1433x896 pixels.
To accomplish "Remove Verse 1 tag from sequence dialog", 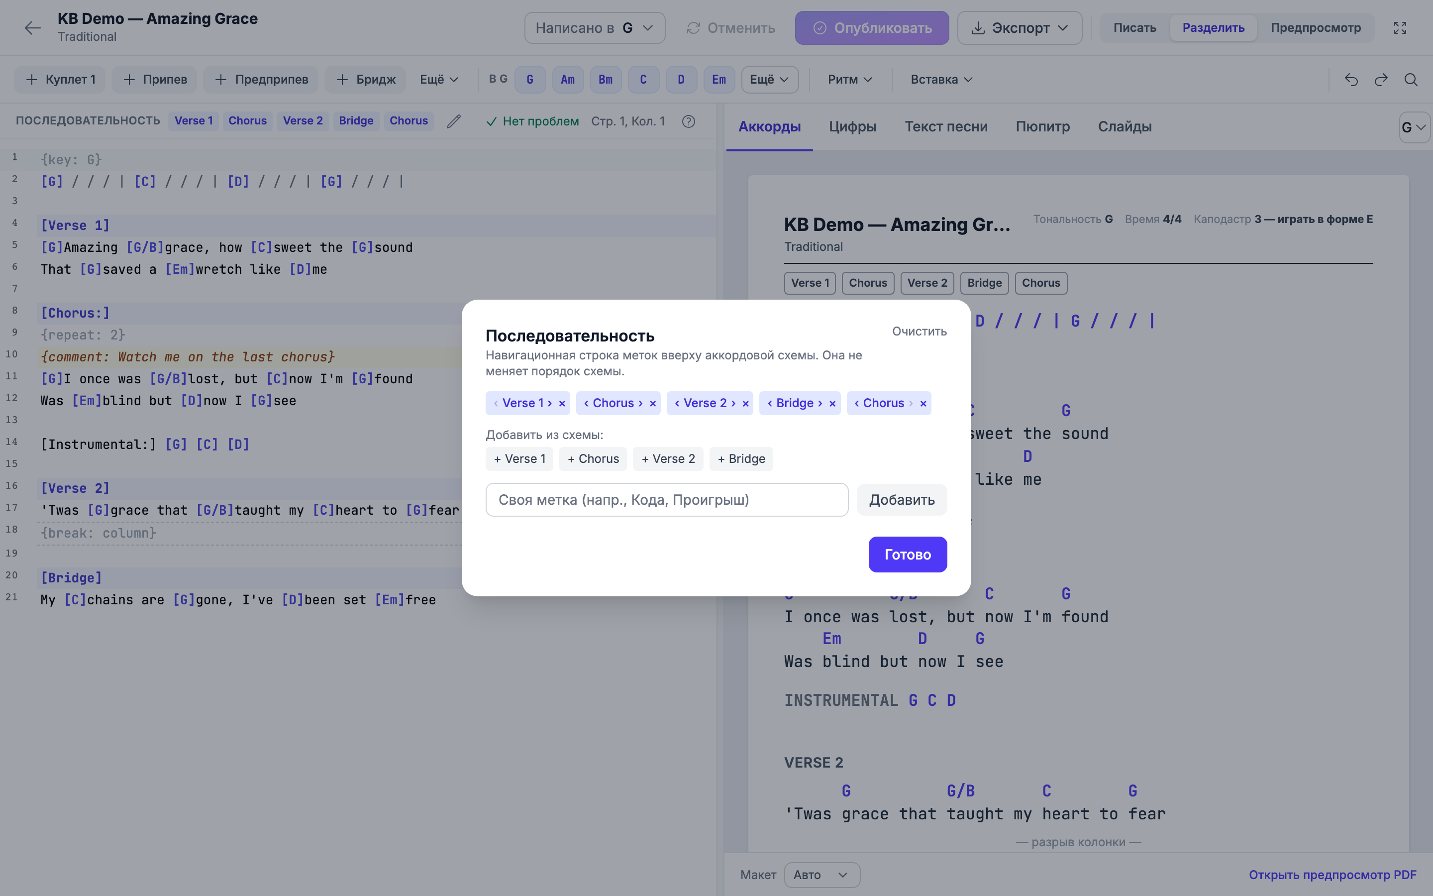I will point(562,404).
